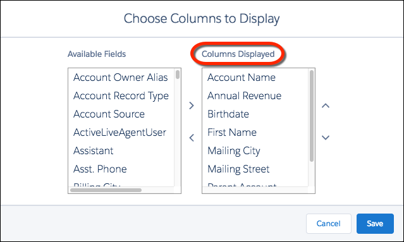Move selected column down with down arrow
Image resolution: width=404 pixels, height=242 pixels.
[326, 138]
